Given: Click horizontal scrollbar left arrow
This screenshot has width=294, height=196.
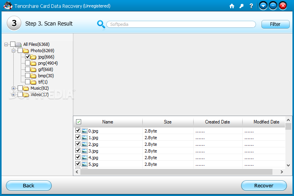Looking at the screenshot, I should pyautogui.click(x=77, y=172).
